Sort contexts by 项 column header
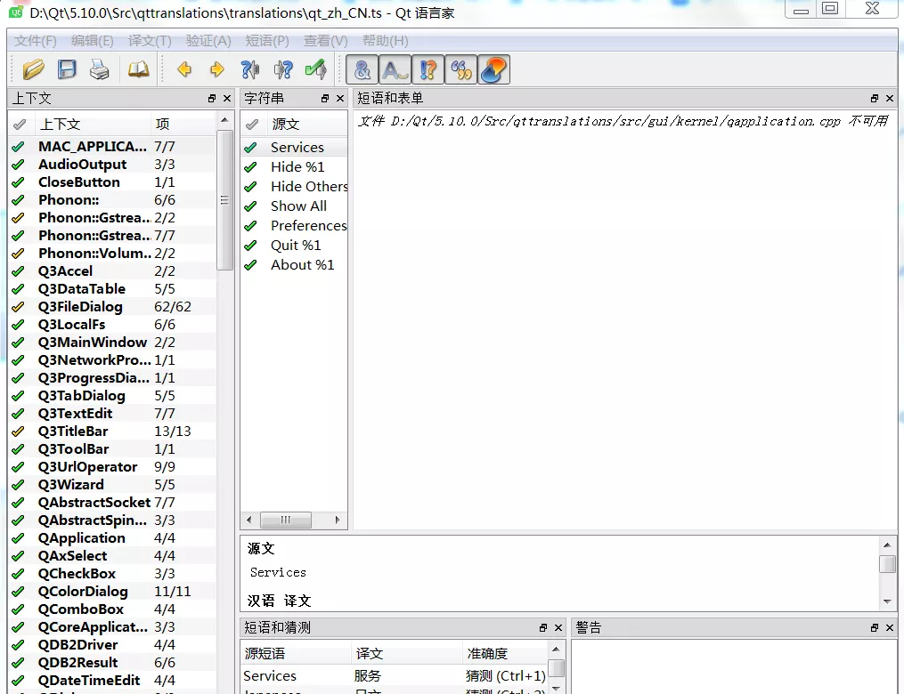This screenshot has width=904, height=694. (x=183, y=124)
